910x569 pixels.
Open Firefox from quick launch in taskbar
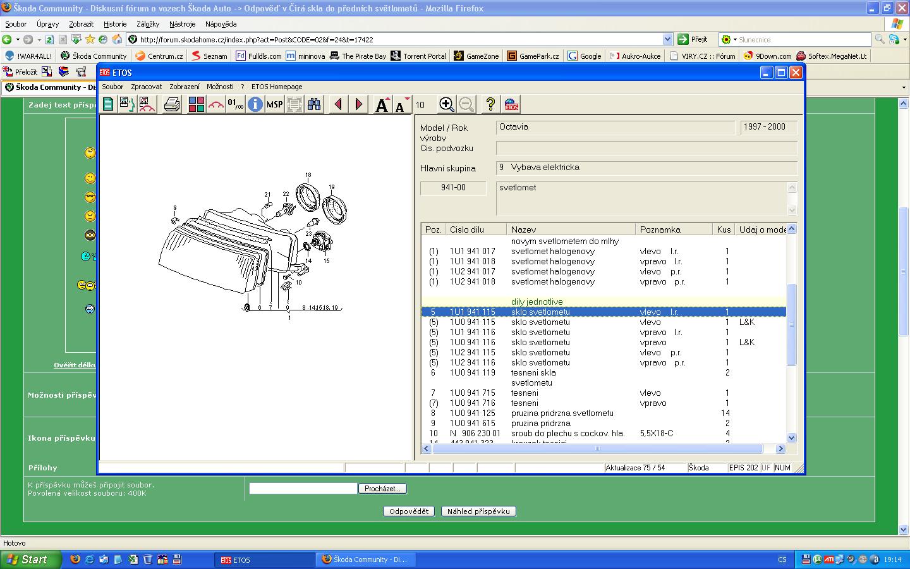75,560
